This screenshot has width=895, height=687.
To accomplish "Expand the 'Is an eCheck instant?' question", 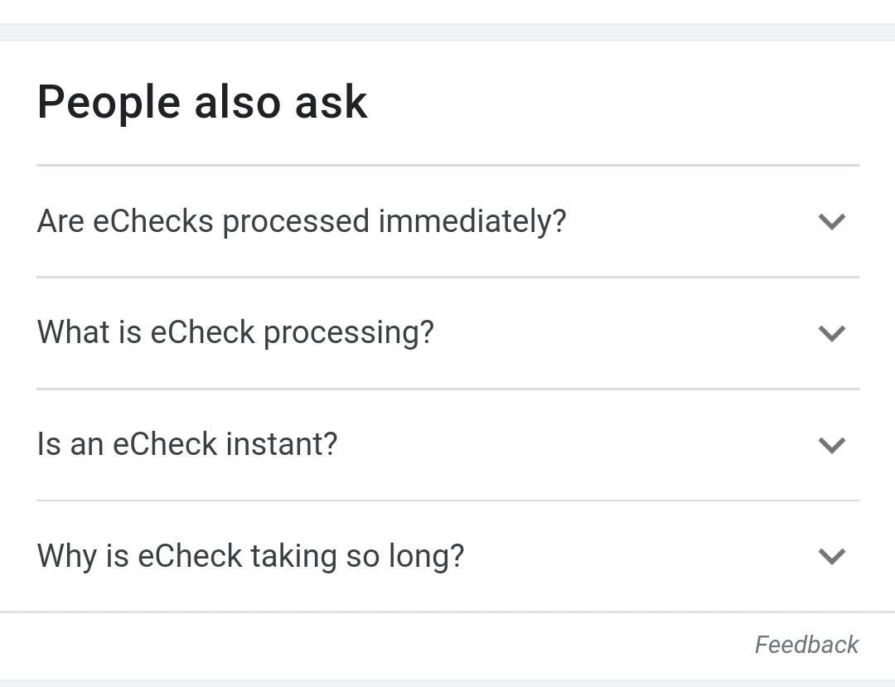I will pos(447,445).
